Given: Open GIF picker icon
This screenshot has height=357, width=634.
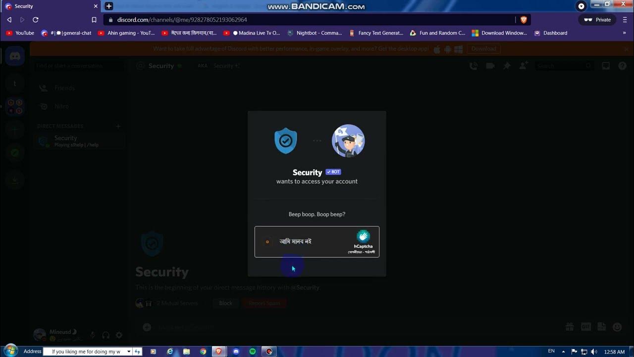Looking at the screenshot, I should pos(586,327).
